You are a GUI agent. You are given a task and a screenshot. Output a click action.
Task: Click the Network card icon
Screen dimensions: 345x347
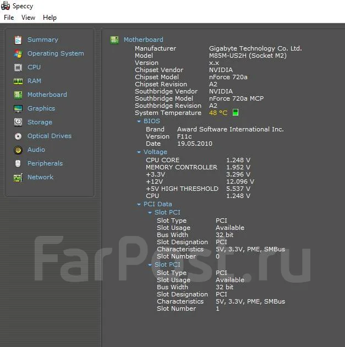[x=18, y=178]
